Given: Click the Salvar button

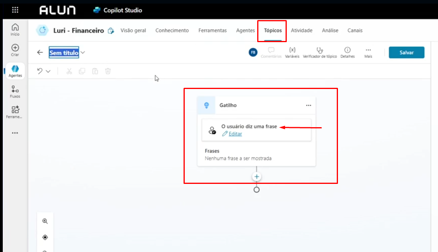Looking at the screenshot, I should click(406, 52).
